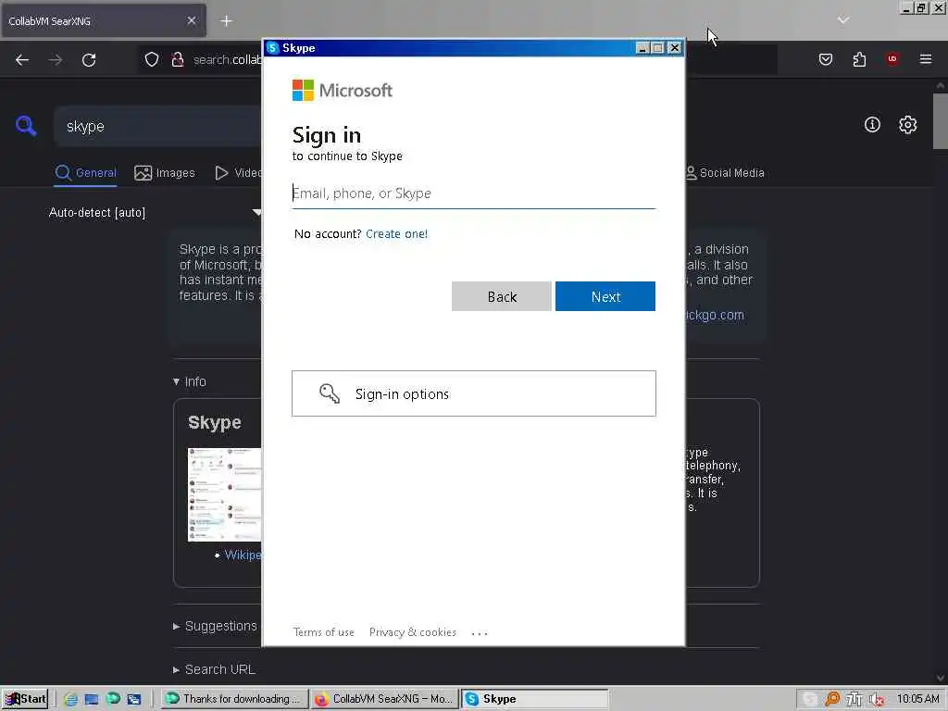Open Firefox extensions puzzle icon
The width and height of the screenshot is (948, 711).
[859, 59]
